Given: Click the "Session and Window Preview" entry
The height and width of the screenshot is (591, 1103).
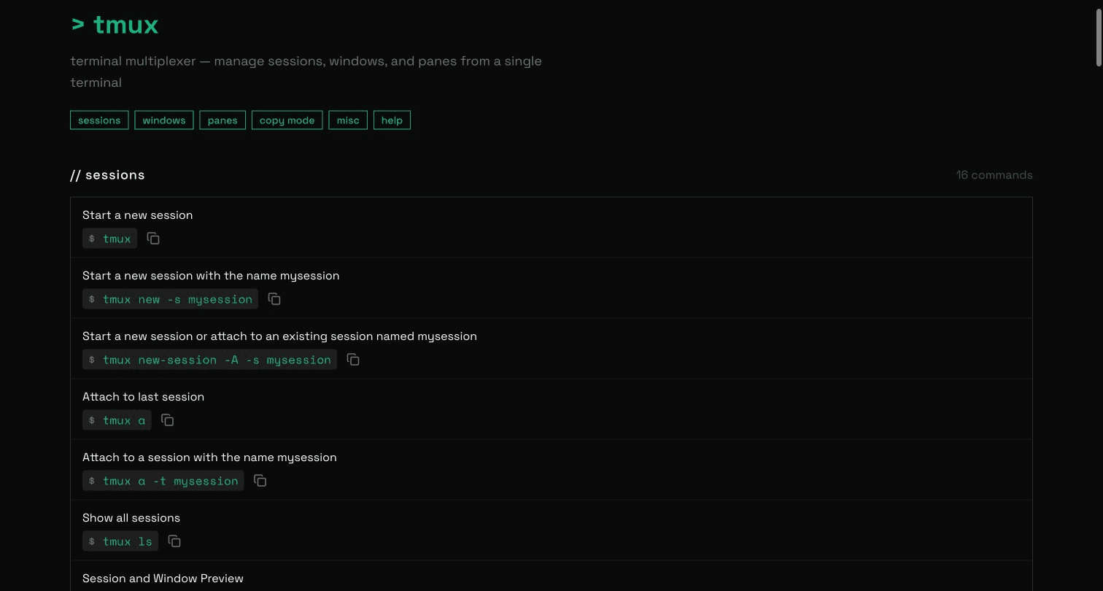Looking at the screenshot, I should click(163, 578).
